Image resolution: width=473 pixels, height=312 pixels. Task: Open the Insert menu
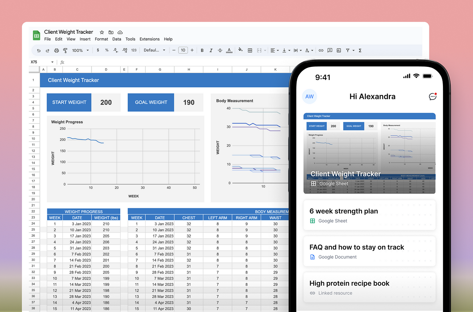(85, 39)
